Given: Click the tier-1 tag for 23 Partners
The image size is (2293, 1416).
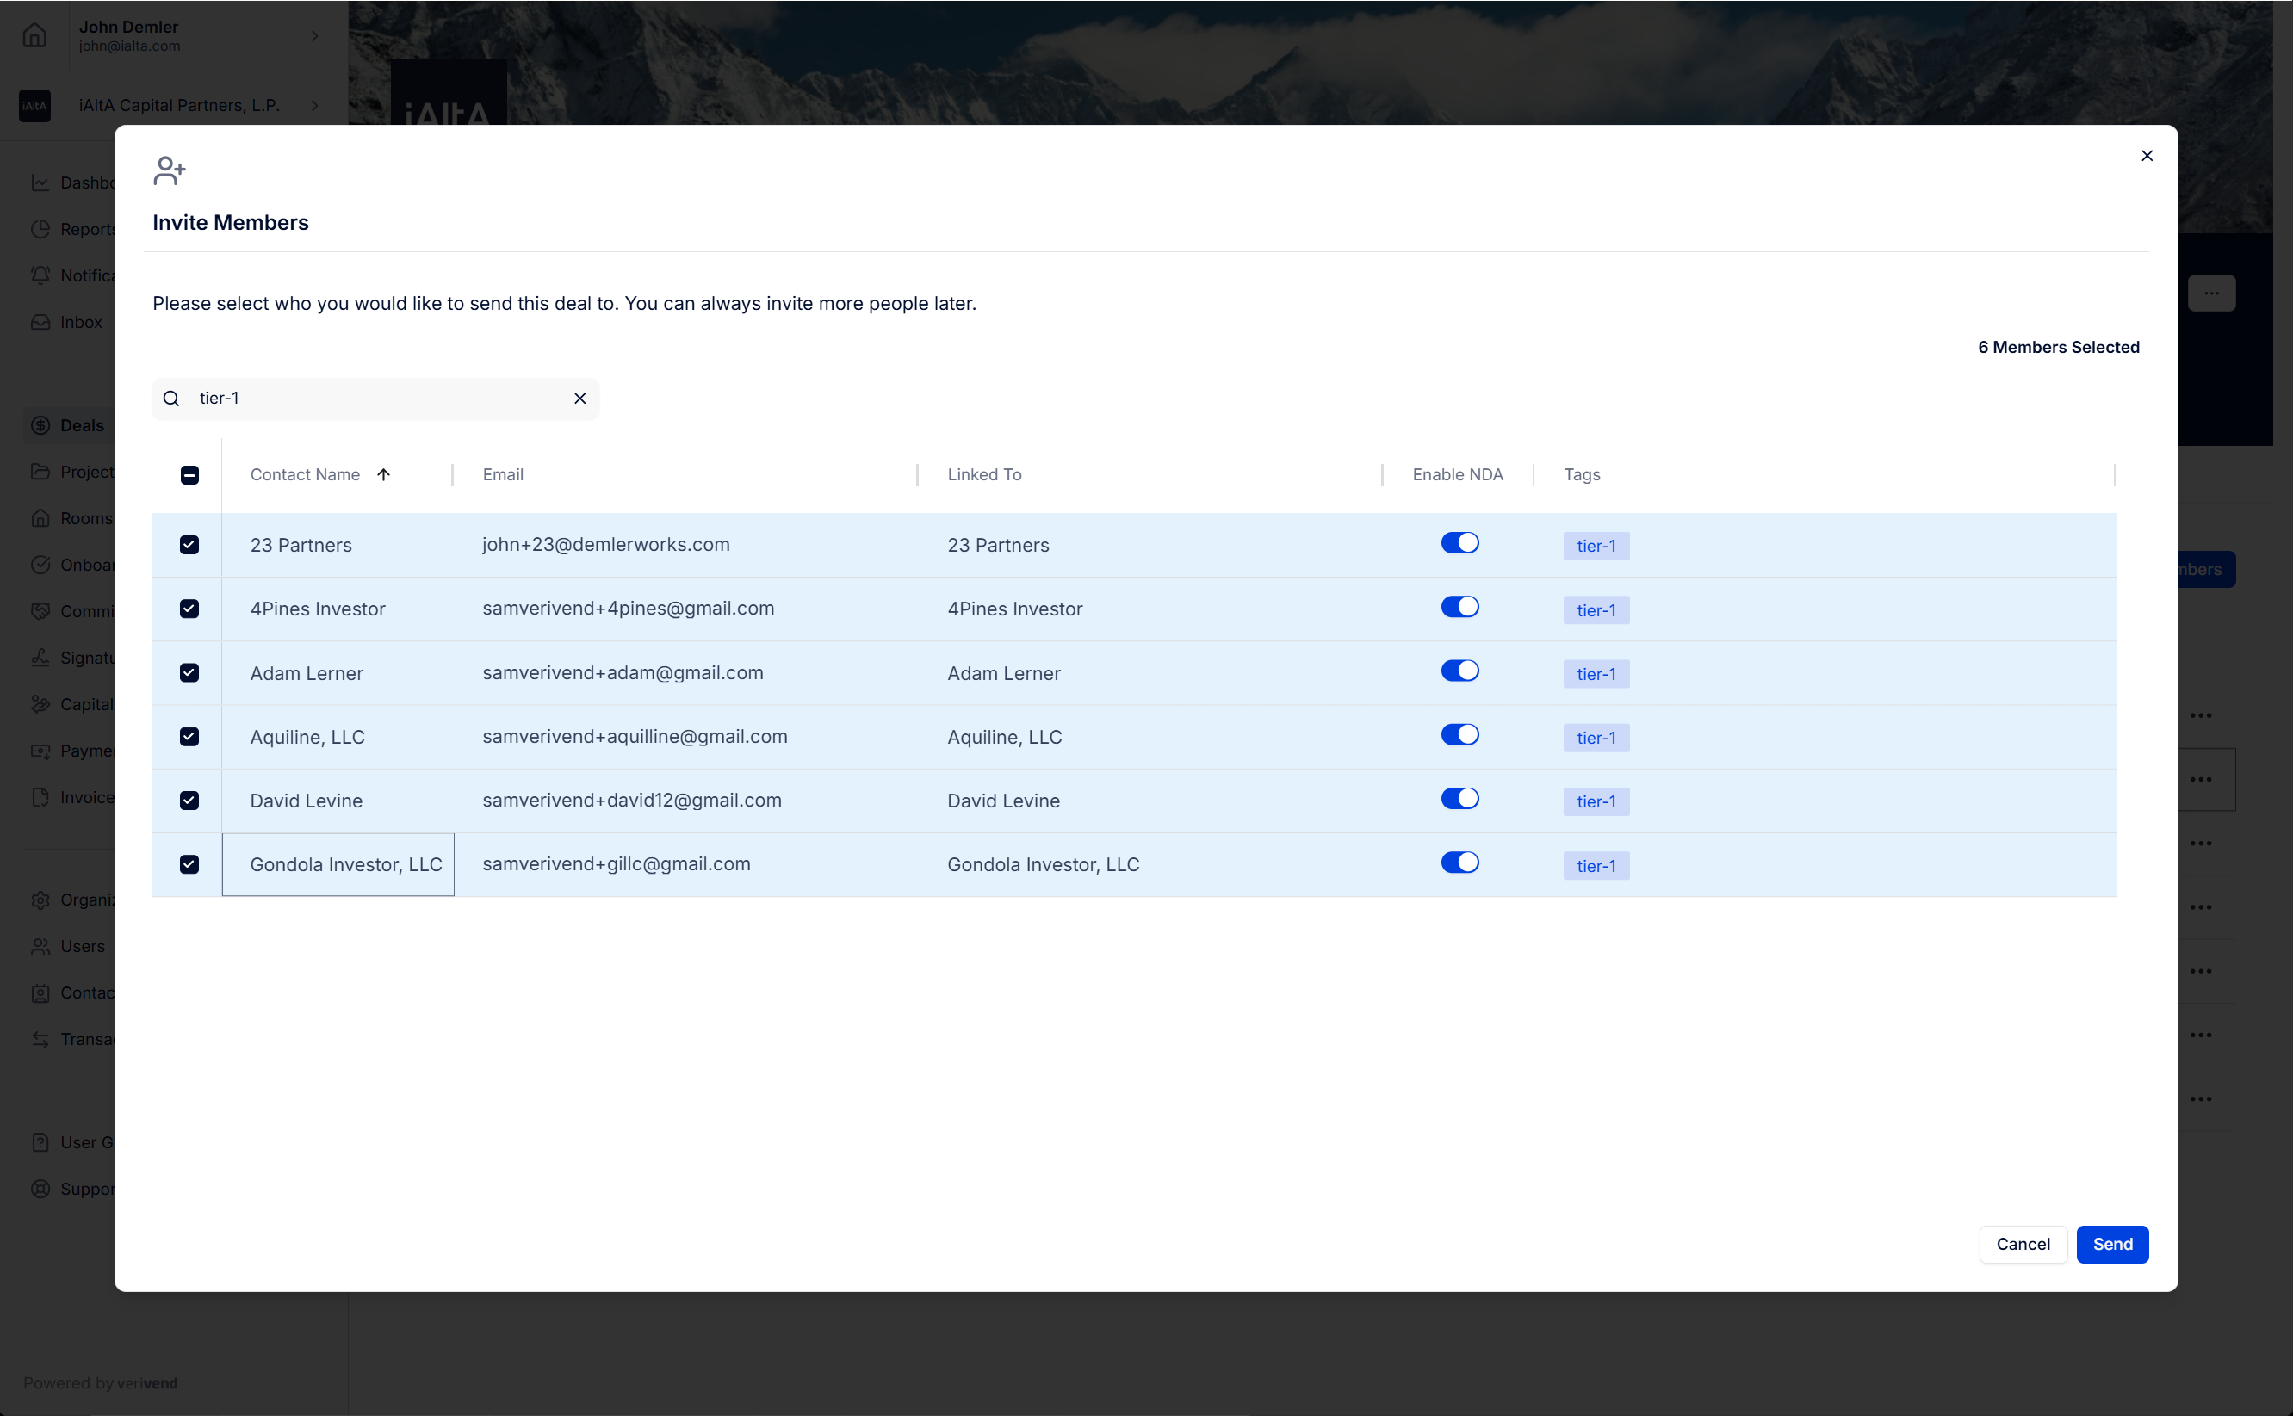Looking at the screenshot, I should click(x=1596, y=546).
